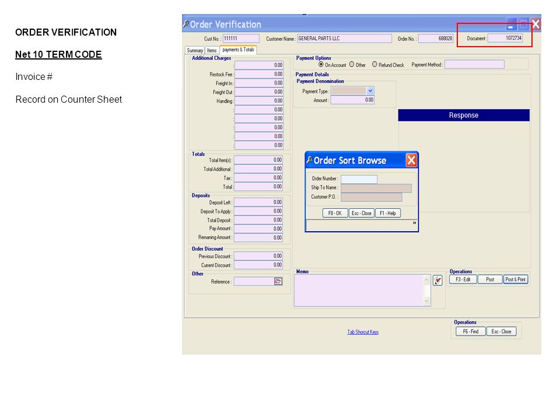Click the Memo scrollbar up arrow
Screen dimensions: 560x420
(426, 279)
